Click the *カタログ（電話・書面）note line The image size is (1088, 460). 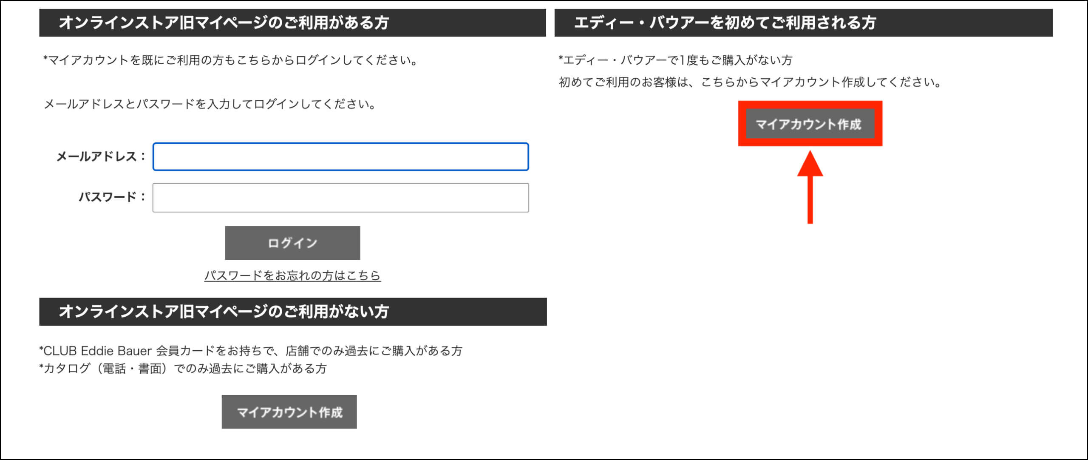coord(183,368)
